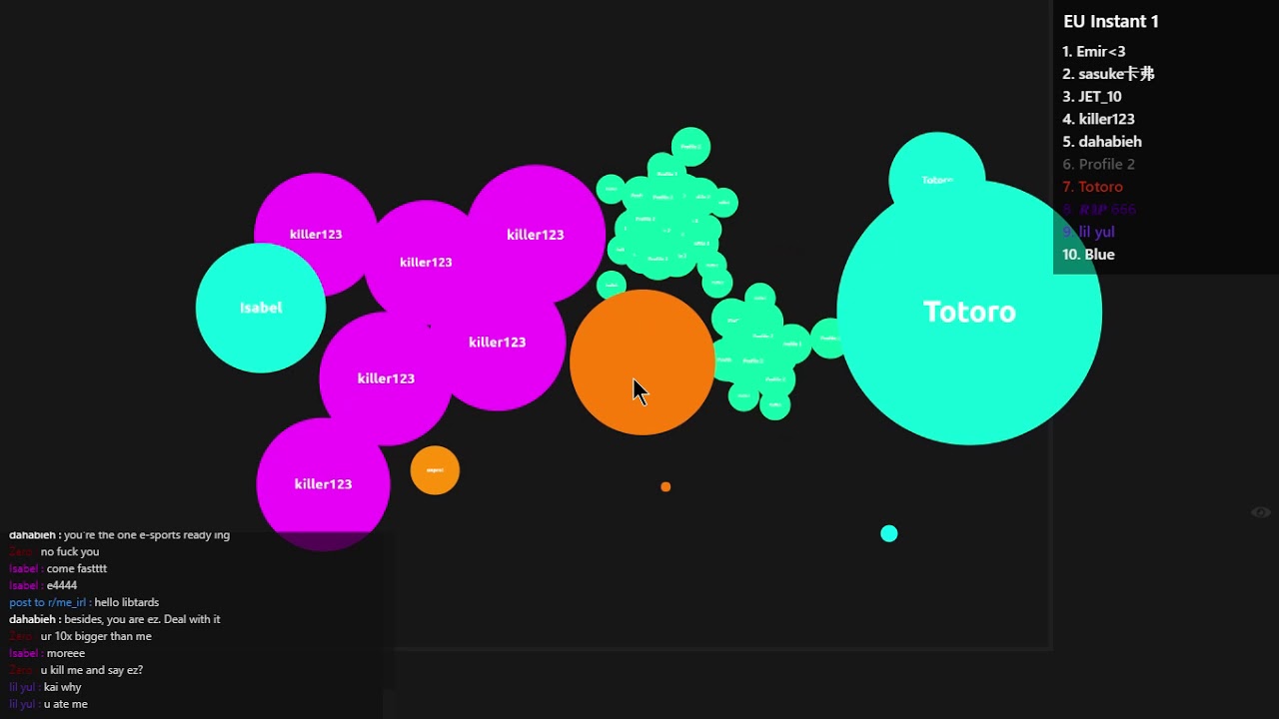Screen dimensions: 1279x719
Task: Click chat message 'e4444'
Action: pos(62,585)
